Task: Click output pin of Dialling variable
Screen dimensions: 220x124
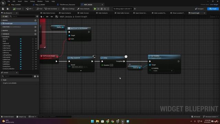Action: click(x=63, y=27)
